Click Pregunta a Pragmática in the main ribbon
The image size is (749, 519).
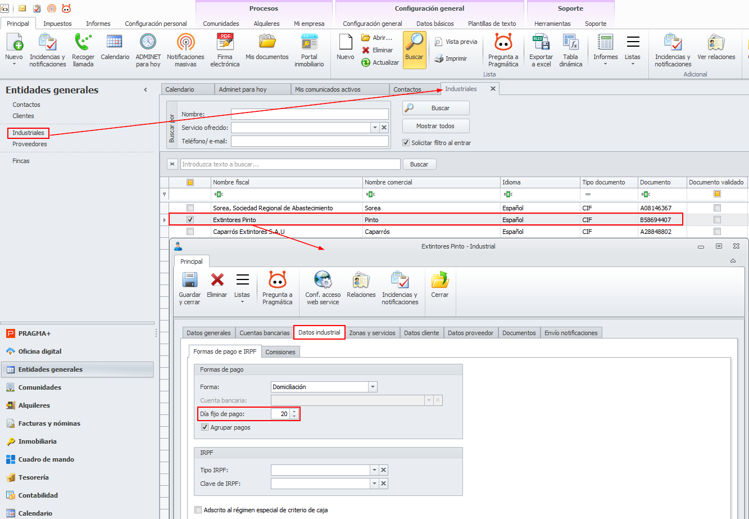(x=503, y=50)
